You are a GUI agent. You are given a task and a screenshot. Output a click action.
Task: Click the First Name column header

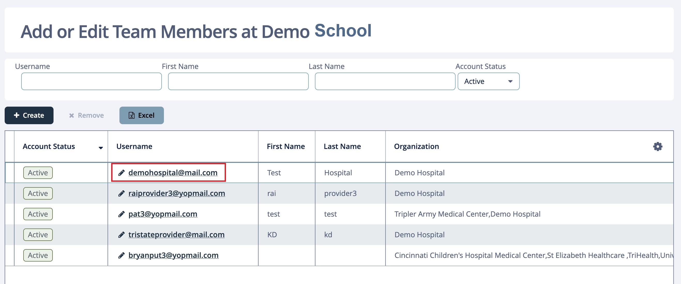pyautogui.click(x=286, y=146)
